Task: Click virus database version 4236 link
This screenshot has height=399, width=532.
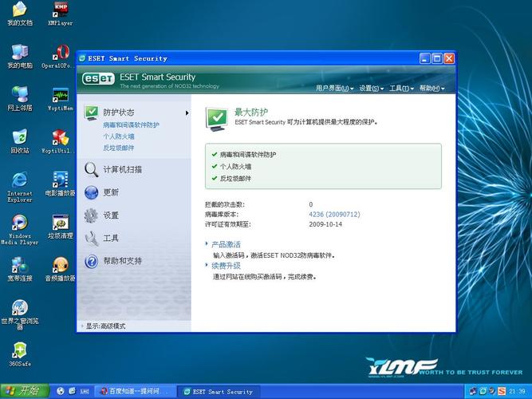Action: (334, 215)
